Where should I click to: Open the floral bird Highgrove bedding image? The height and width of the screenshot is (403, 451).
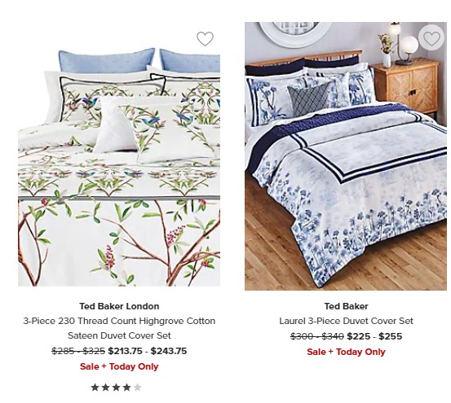tap(119, 167)
